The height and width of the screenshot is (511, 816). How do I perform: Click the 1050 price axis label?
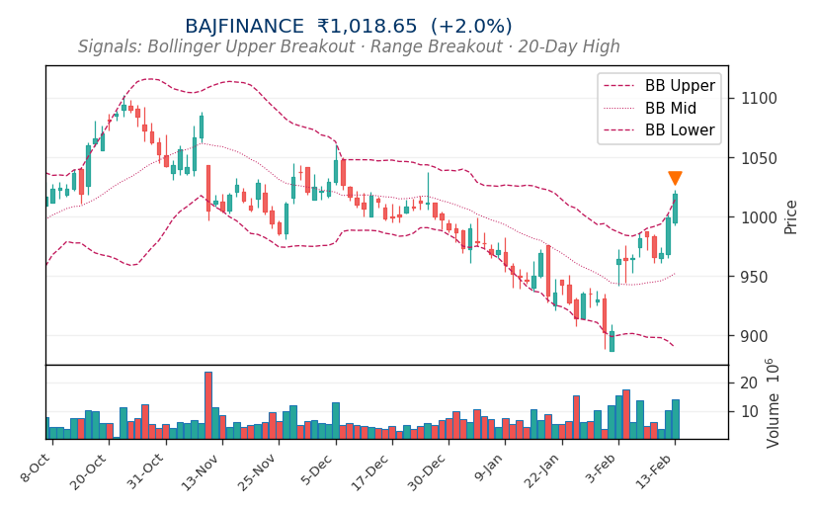tap(759, 158)
